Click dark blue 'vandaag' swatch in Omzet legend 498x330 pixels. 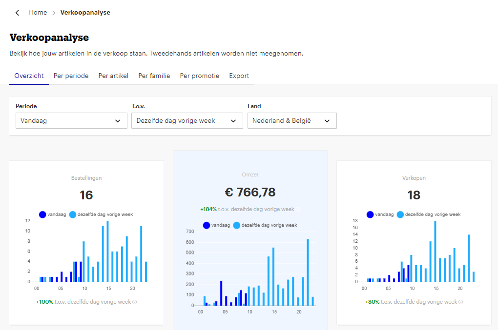(x=207, y=225)
